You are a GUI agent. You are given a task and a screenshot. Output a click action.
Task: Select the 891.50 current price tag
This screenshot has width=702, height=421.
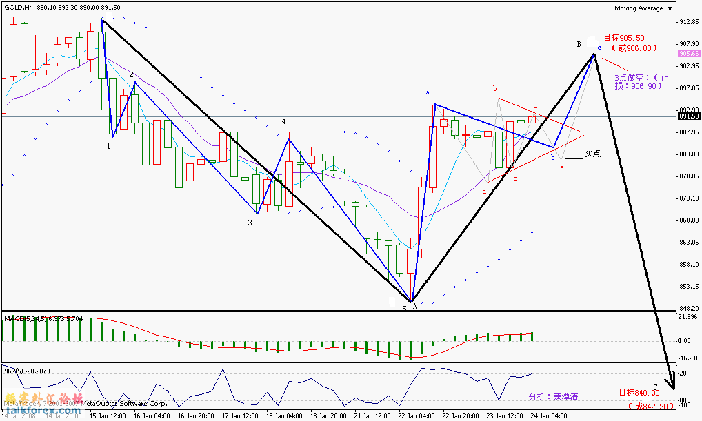click(689, 116)
